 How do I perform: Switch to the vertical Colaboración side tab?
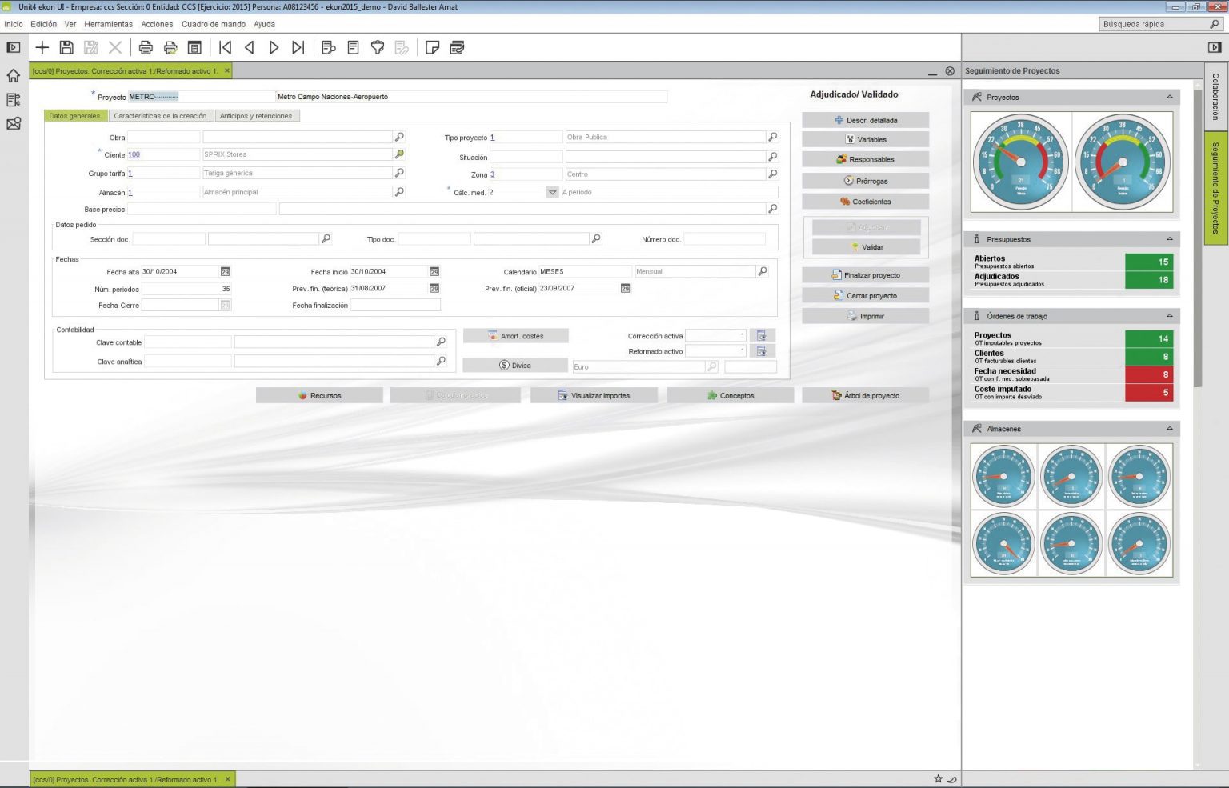[1215, 97]
